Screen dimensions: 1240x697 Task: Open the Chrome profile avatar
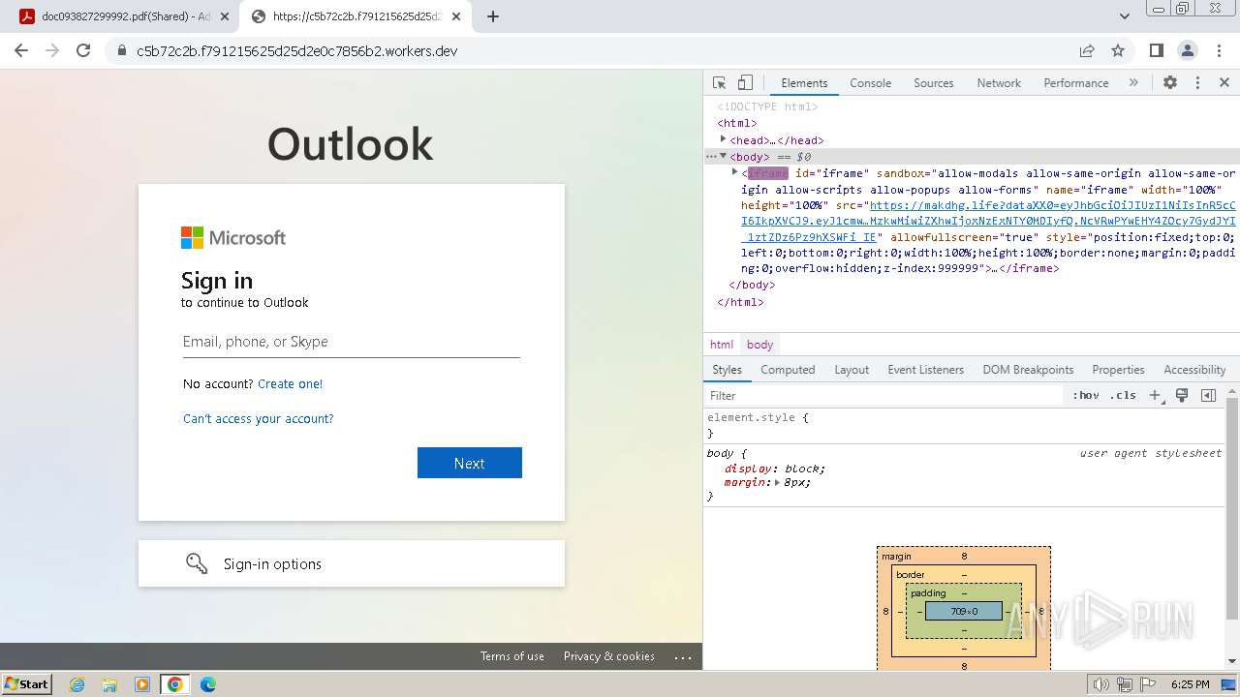click(x=1188, y=50)
